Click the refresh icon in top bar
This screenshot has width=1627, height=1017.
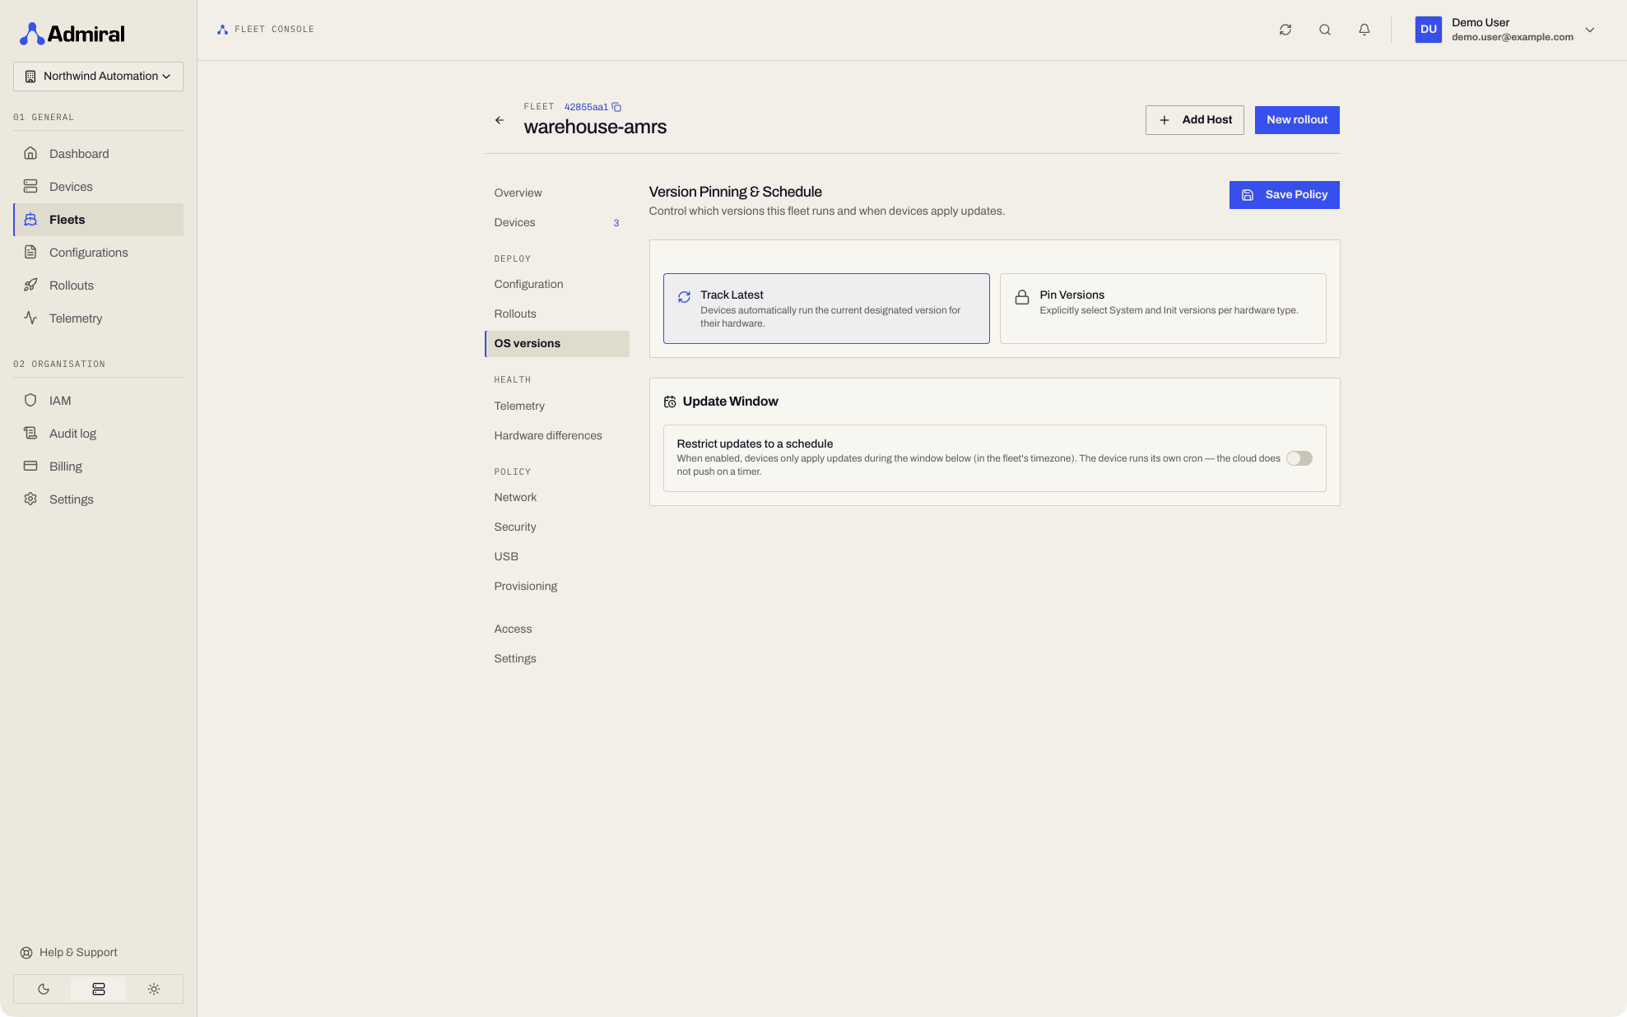(1285, 30)
